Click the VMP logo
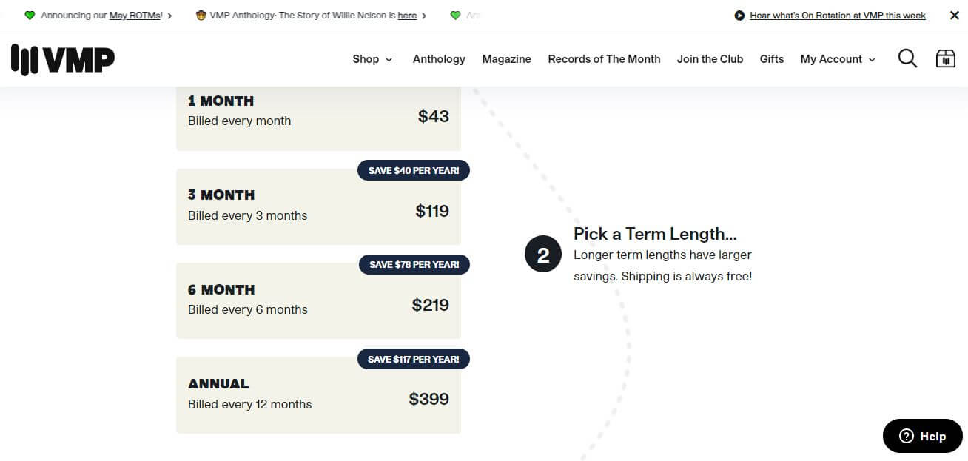The width and height of the screenshot is (968, 461). point(63,59)
